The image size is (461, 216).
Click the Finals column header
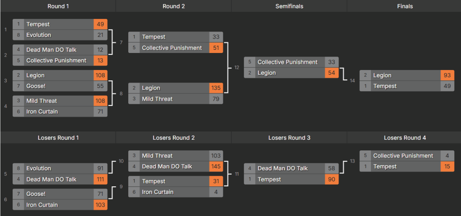pyautogui.click(x=404, y=6)
